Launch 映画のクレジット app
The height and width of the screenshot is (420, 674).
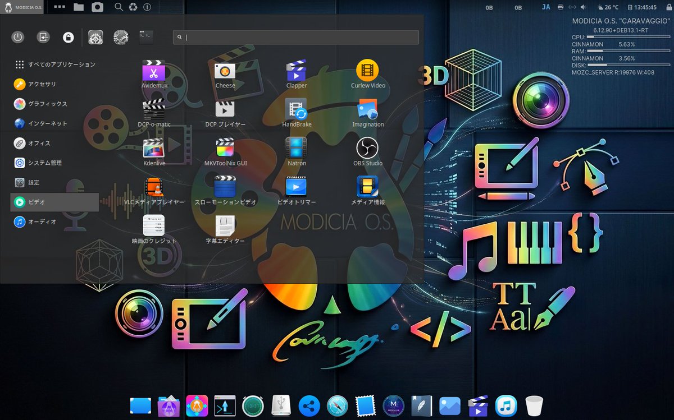coord(154,229)
